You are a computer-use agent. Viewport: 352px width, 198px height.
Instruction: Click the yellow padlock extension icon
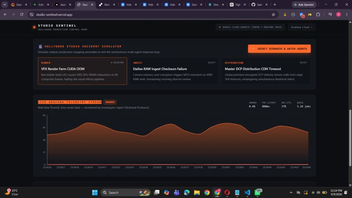[285, 14]
